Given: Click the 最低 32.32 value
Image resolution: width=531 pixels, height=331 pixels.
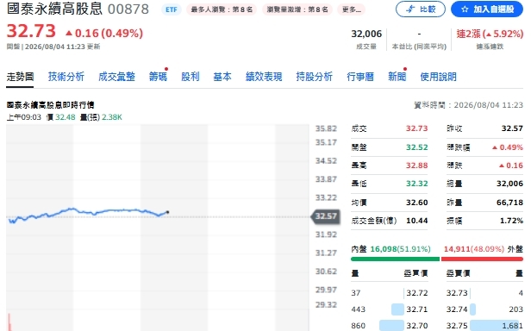Looking at the screenshot, I should click(417, 184).
